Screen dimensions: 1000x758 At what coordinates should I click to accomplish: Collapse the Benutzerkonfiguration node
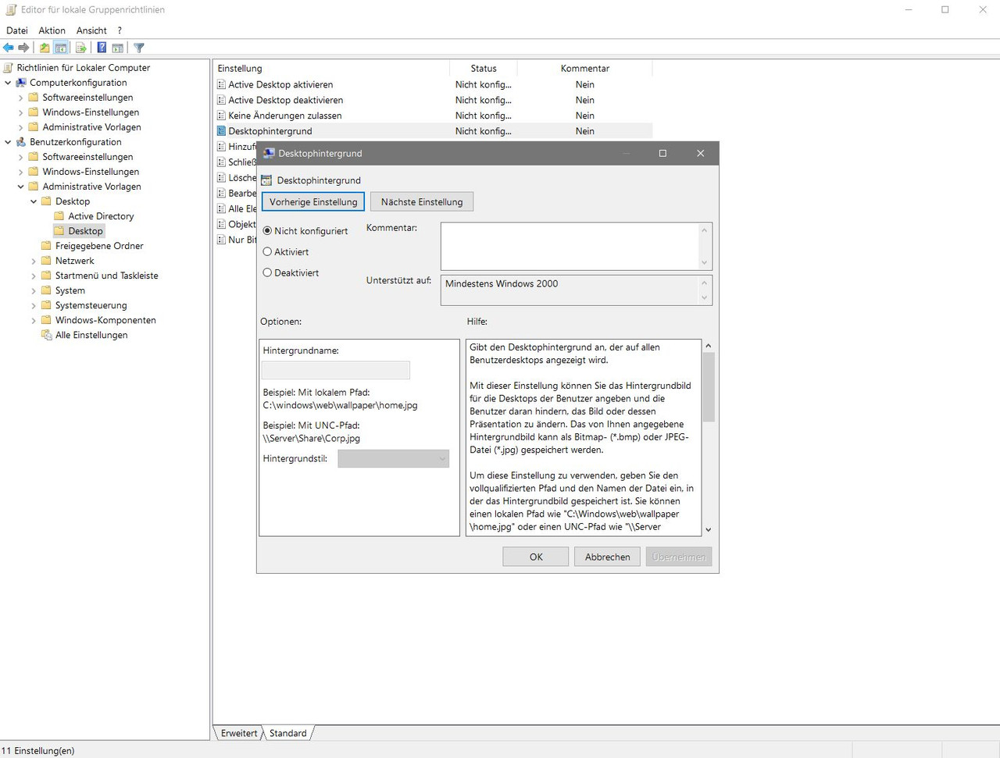(x=8, y=142)
